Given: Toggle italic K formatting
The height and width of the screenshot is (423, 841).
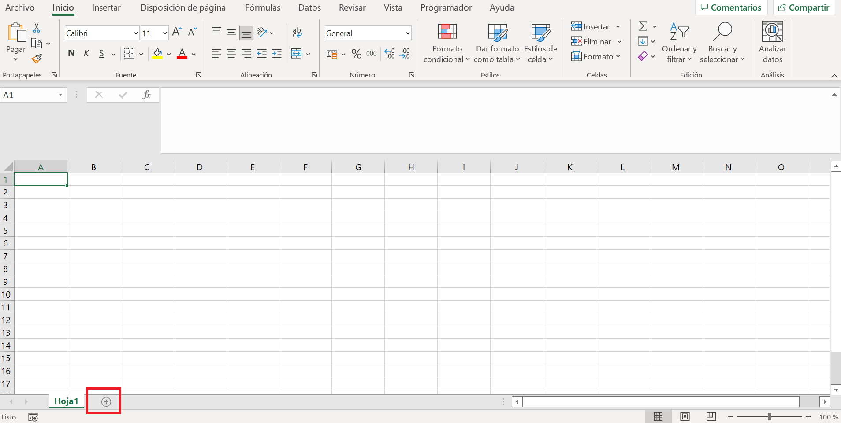Looking at the screenshot, I should (86, 54).
